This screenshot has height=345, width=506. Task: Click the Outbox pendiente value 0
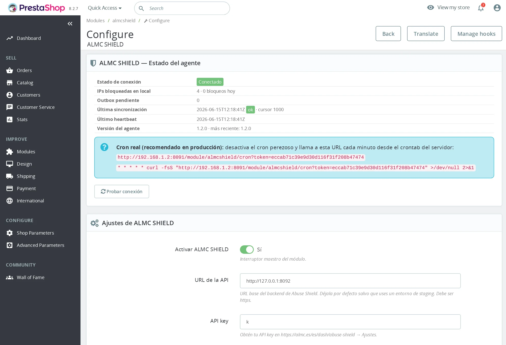pyautogui.click(x=198, y=100)
